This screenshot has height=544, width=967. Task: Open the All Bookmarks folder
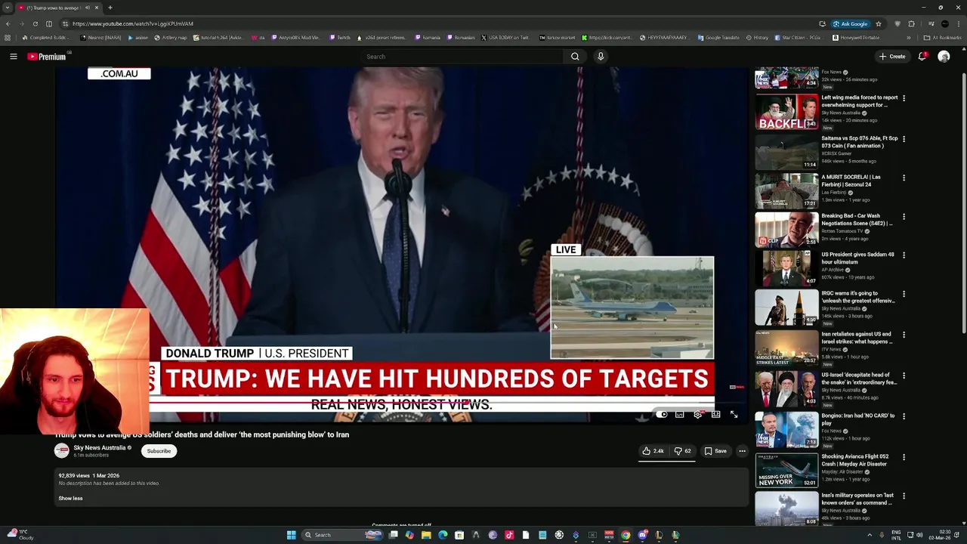click(x=943, y=38)
